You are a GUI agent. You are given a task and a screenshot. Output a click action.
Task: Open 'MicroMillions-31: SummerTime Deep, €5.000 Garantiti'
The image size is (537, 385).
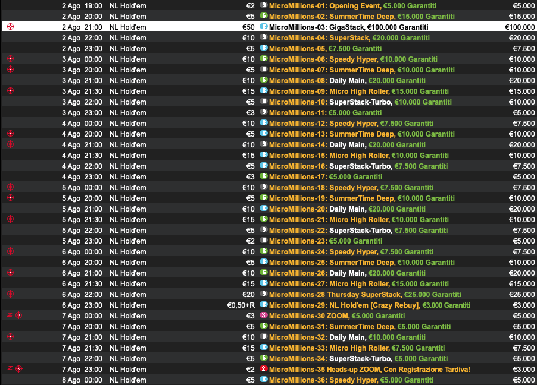pos(360,327)
